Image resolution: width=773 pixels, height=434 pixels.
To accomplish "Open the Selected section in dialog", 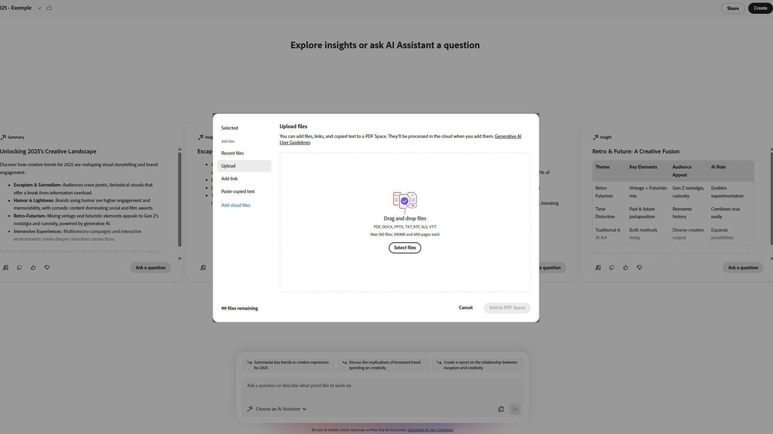I will [x=229, y=128].
